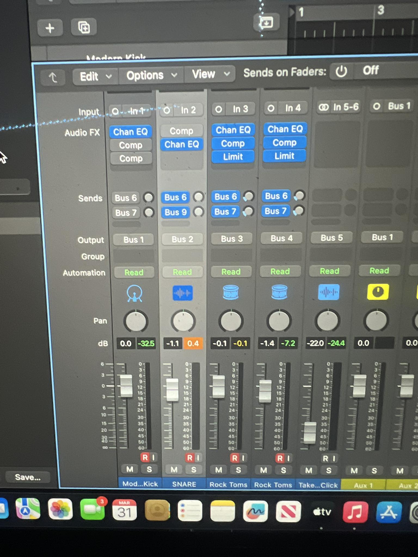Open the Notes app in the Dock
Image resolution: width=418 pixels, height=557 pixels.
(223, 511)
